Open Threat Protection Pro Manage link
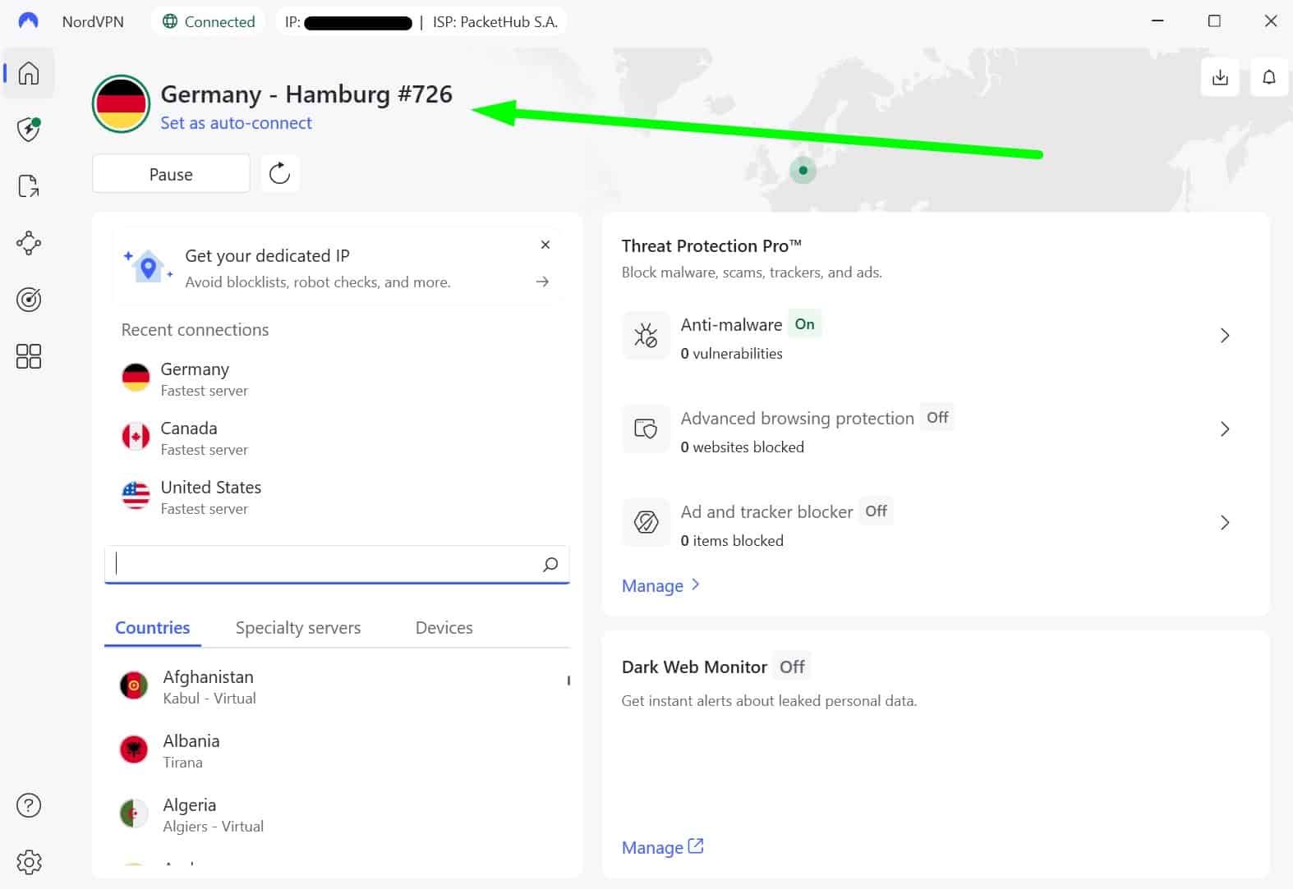1293x889 pixels. [661, 585]
